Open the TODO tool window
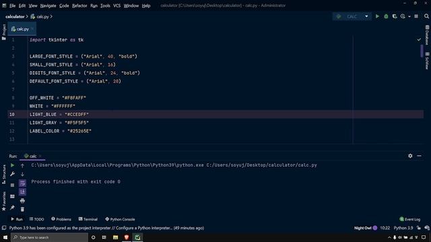The image size is (431, 242). 36,219
